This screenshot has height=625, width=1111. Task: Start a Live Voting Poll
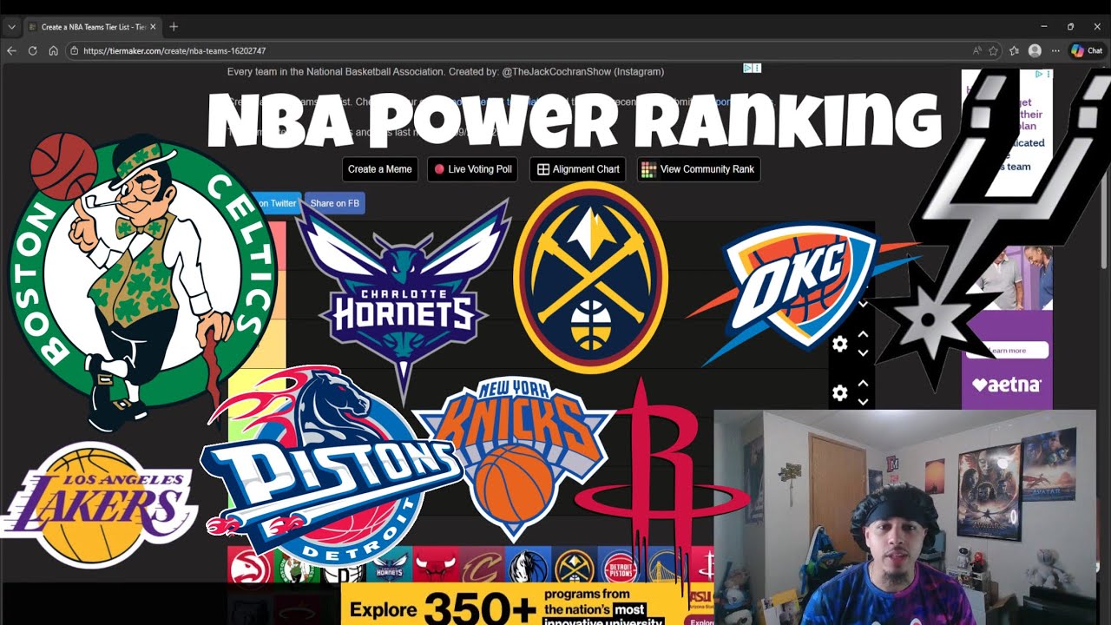coord(473,169)
